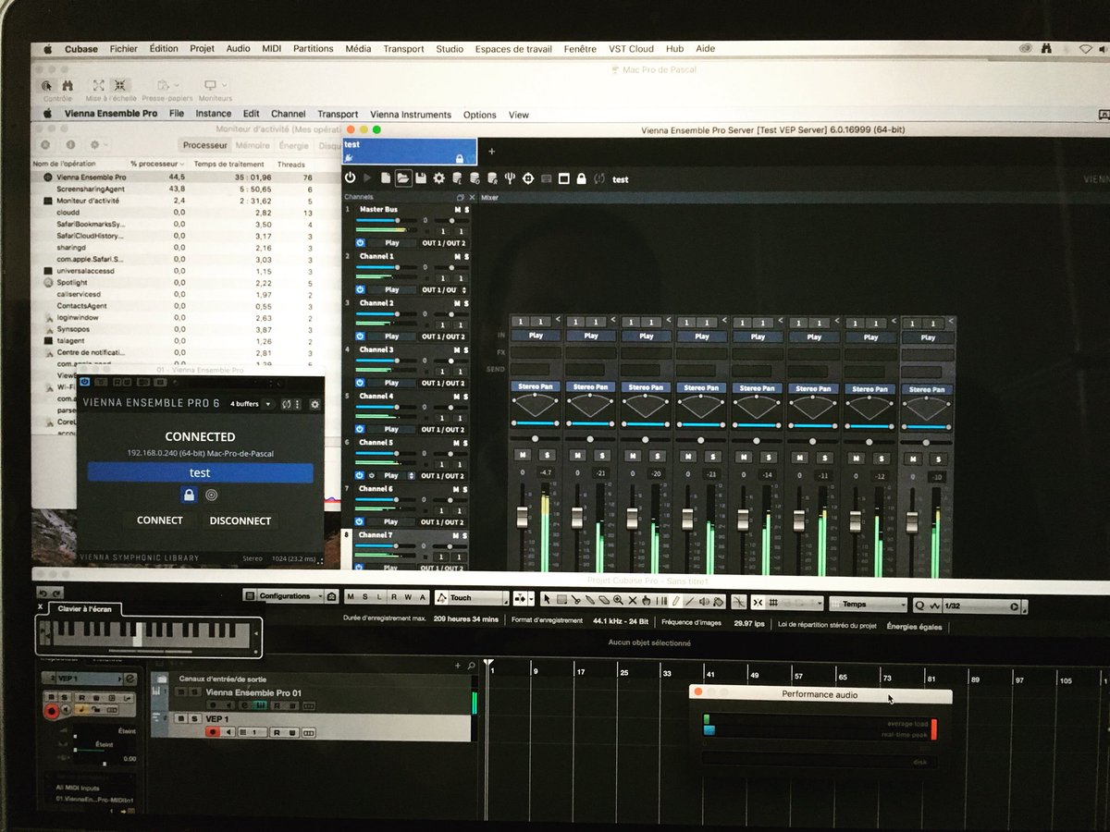
Task: Open the Vienna Instruments menu
Action: (x=411, y=115)
